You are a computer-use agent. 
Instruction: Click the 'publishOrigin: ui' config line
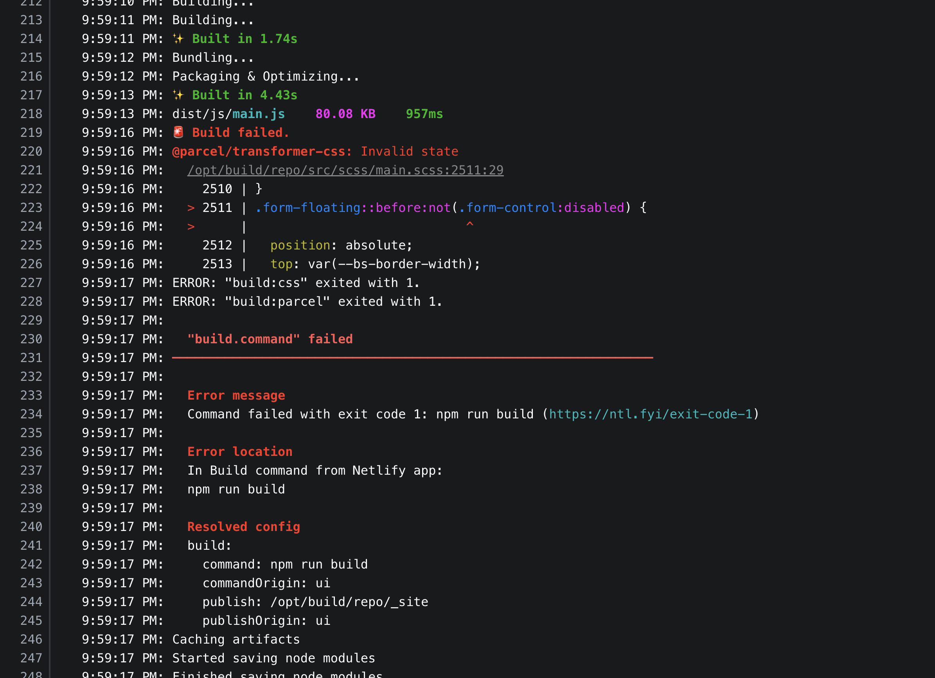266,620
